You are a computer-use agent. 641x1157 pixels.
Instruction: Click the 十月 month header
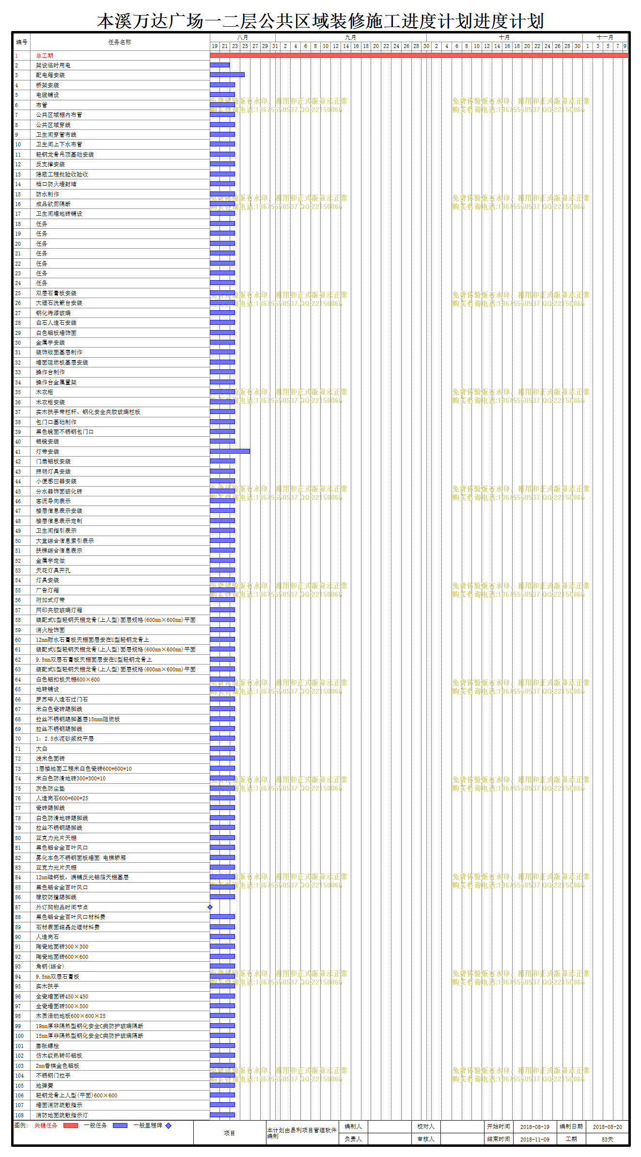pos(504,37)
